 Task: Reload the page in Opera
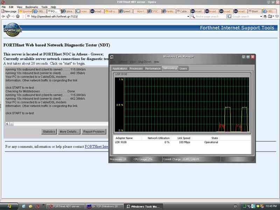click(x=8, y=16)
